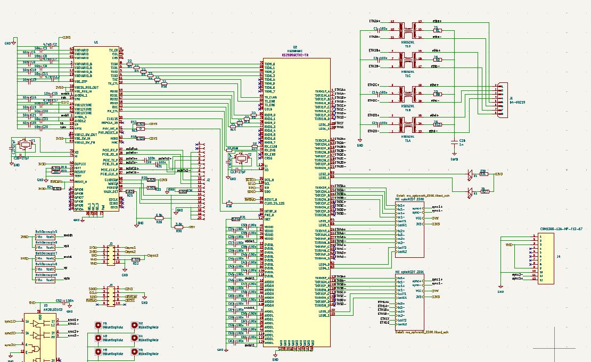591x362 pixels.
Task: Click the 84-00219 connector value label
Action: click(518, 102)
